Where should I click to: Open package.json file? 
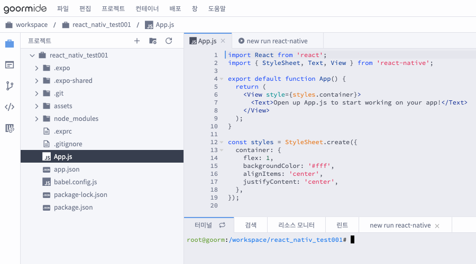tap(102, 208)
